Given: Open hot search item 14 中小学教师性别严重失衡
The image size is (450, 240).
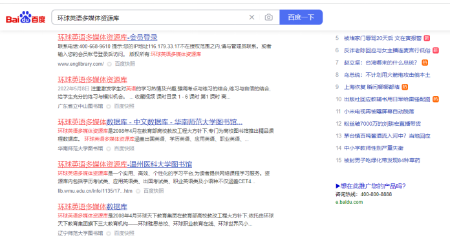Looking at the screenshot, I should tap(373, 148).
